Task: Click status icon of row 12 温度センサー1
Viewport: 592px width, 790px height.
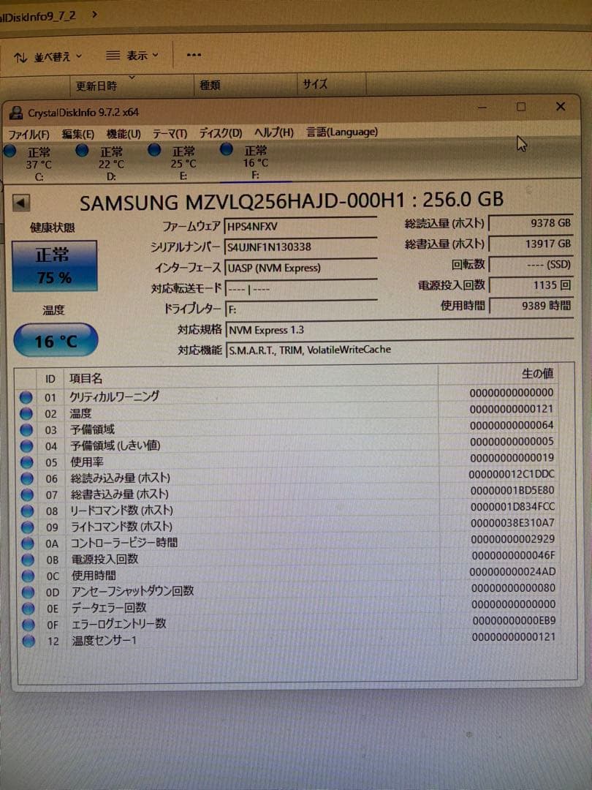Action: [x=29, y=641]
